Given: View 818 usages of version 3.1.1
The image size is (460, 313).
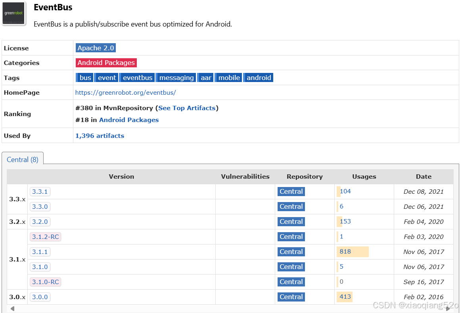Looking at the screenshot, I should tap(345, 251).
